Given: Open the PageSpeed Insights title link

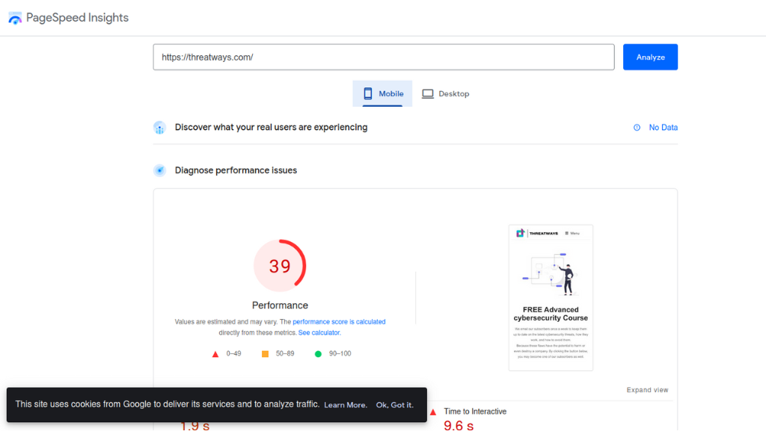Looking at the screenshot, I should click(77, 18).
